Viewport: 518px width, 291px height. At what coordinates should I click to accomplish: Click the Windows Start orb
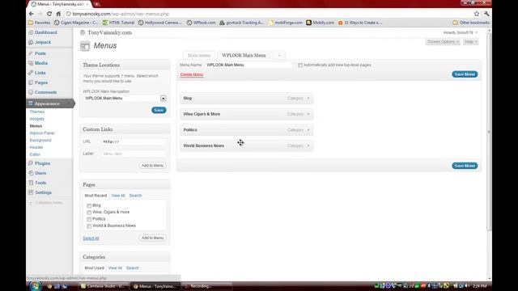35,286
